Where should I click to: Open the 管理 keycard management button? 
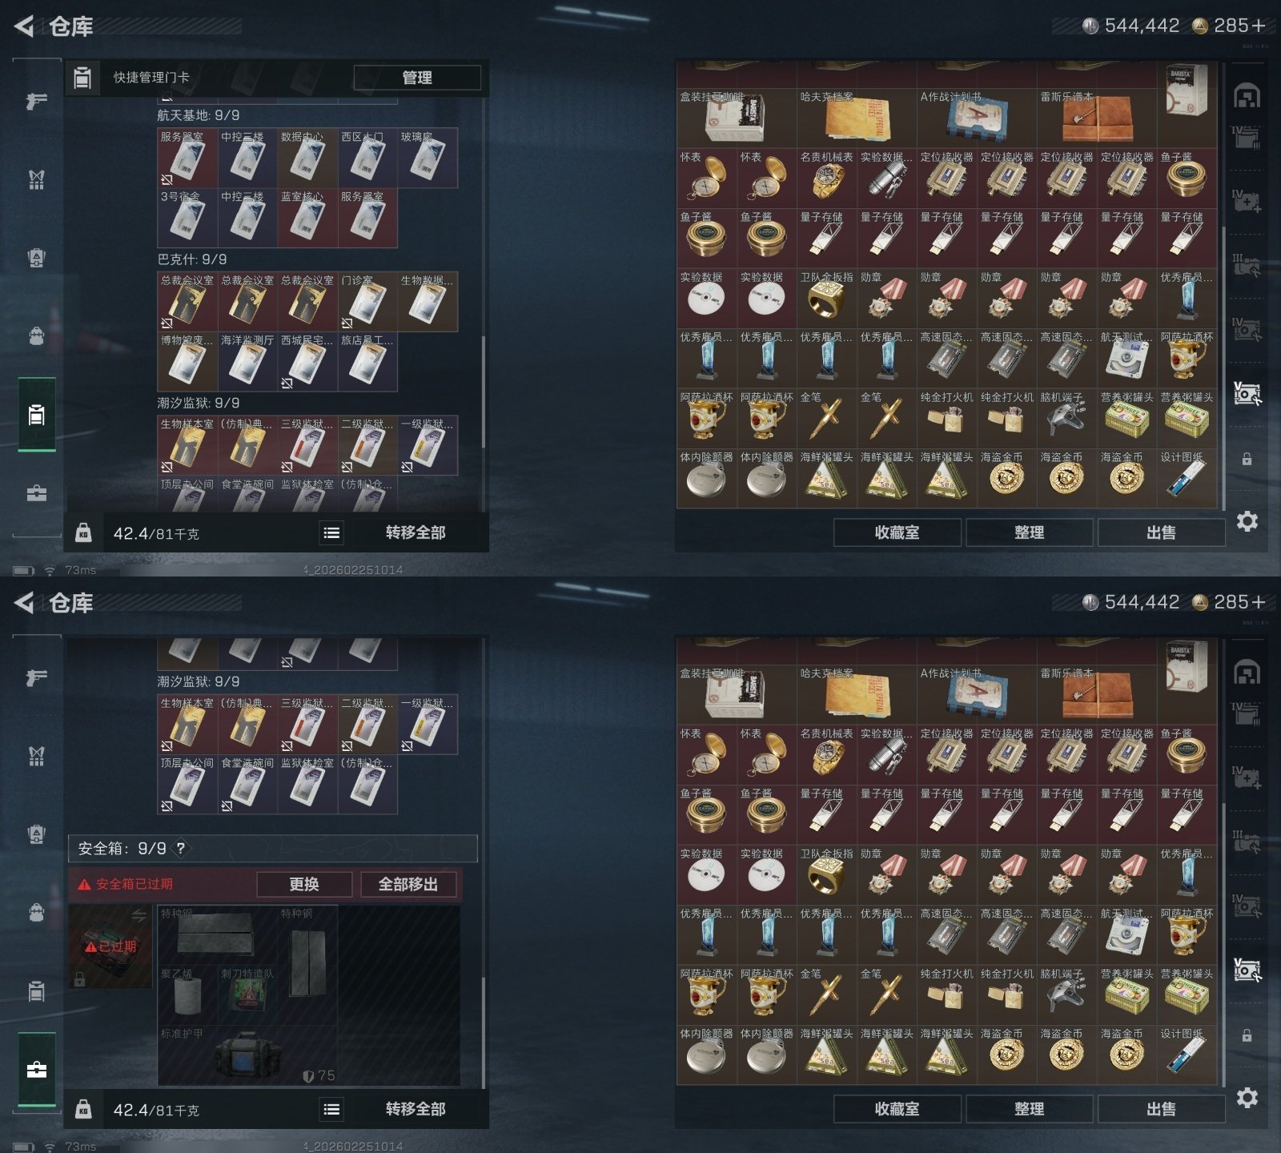417,78
